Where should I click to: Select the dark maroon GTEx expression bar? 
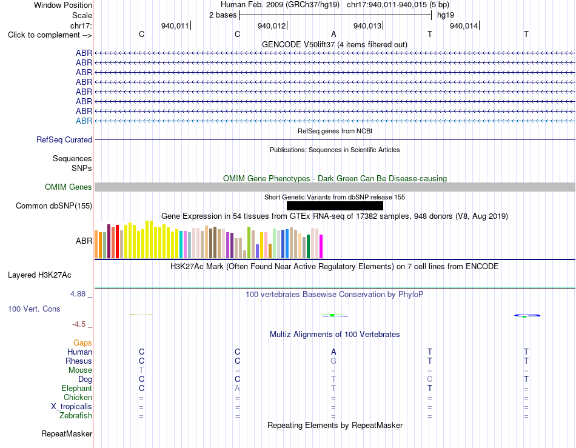pyautogui.click(x=109, y=241)
